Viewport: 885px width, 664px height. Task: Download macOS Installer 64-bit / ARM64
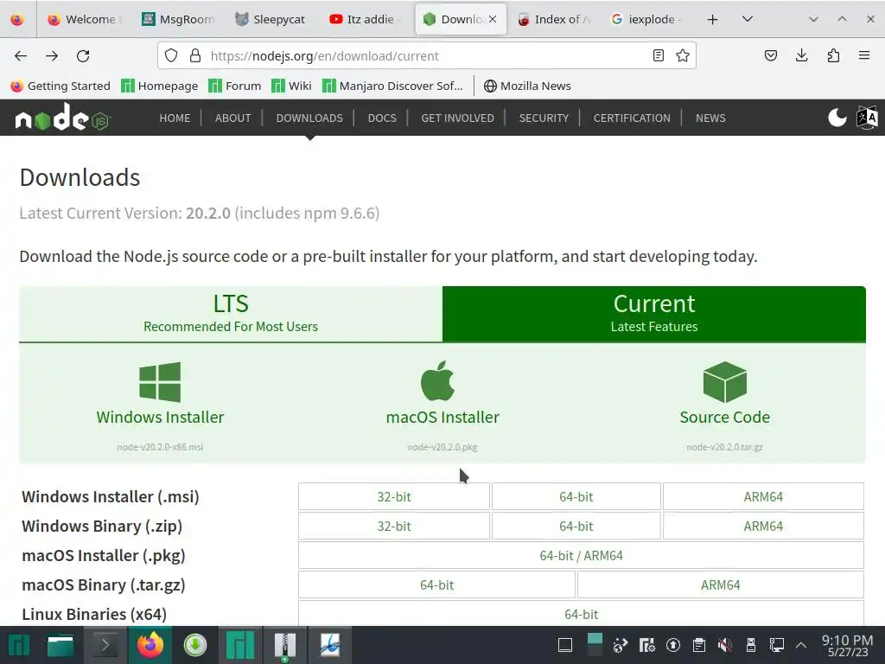coord(581,556)
